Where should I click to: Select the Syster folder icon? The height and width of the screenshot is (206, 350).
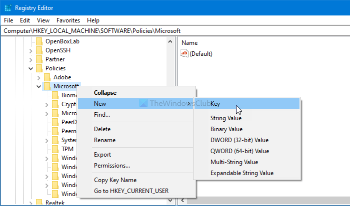(55, 140)
